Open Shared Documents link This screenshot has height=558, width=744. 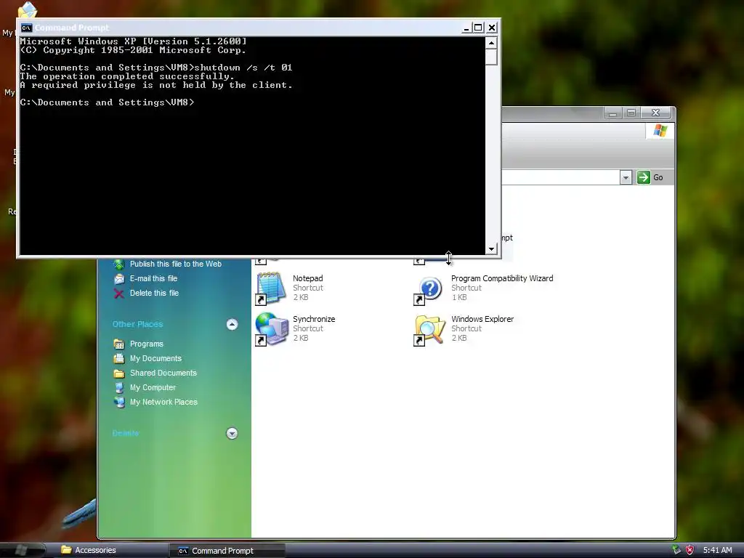tap(163, 373)
